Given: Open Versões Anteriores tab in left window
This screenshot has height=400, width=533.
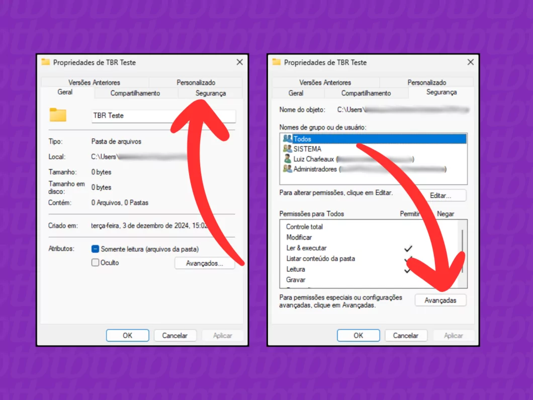Looking at the screenshot, I should point(94,83).
